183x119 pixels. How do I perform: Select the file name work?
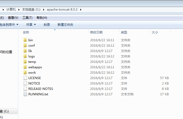click(x=32, y=73)
